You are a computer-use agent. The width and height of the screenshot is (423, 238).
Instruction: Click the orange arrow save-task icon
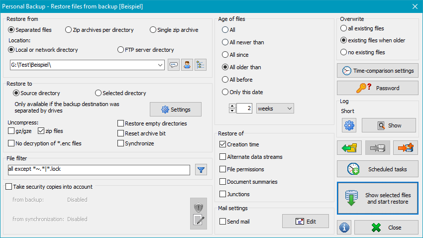[406, 147]
